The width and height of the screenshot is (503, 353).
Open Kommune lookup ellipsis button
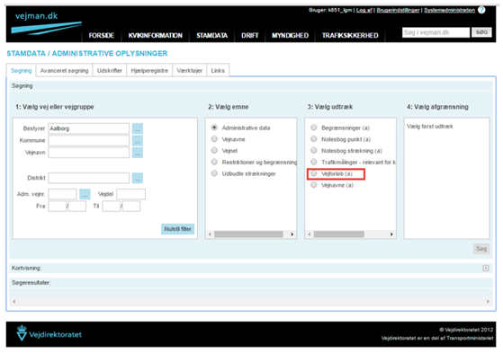coord(138,141)
